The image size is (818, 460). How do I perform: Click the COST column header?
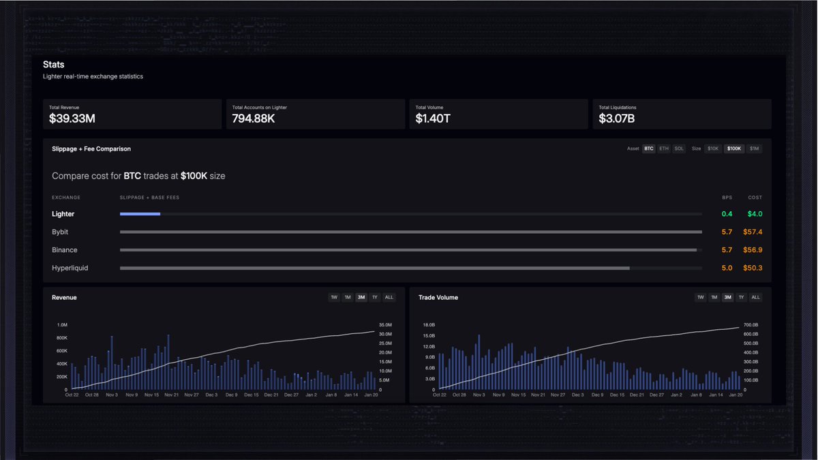pyautogui.click(x=755, y=198)
